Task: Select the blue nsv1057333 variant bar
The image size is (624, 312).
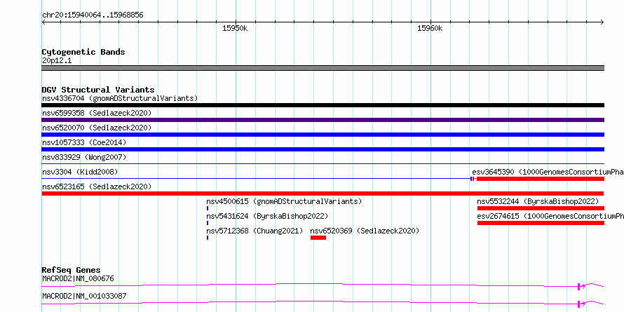Action: click(323, 149)
